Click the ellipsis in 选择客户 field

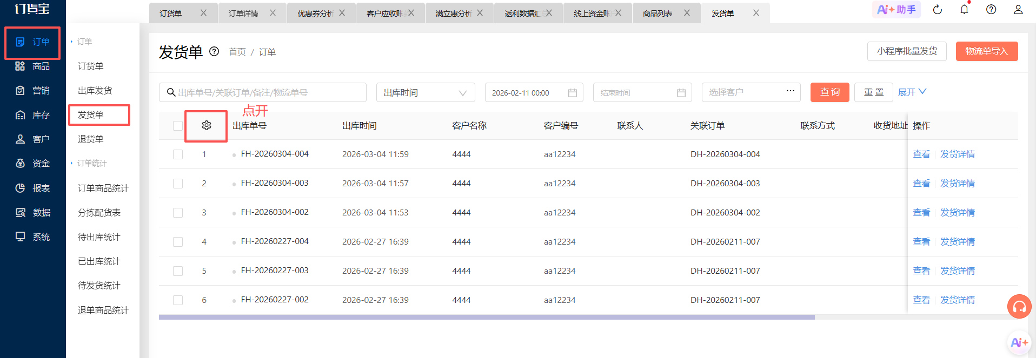[x=790, y=91]
